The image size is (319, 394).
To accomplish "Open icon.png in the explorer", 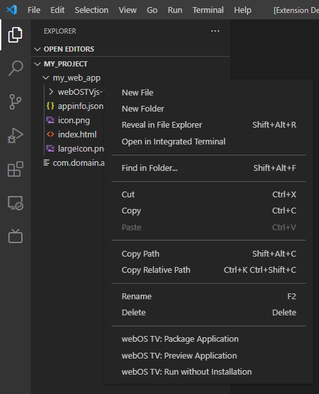I will click(x=74, y=121).
